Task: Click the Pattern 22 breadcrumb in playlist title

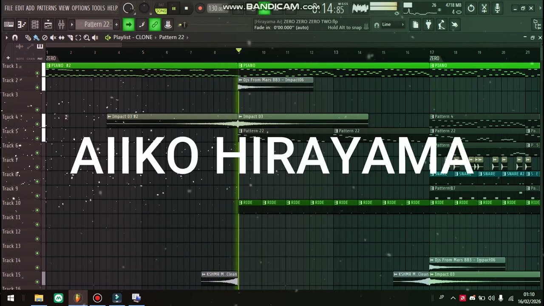Action: tap(172, 37)
